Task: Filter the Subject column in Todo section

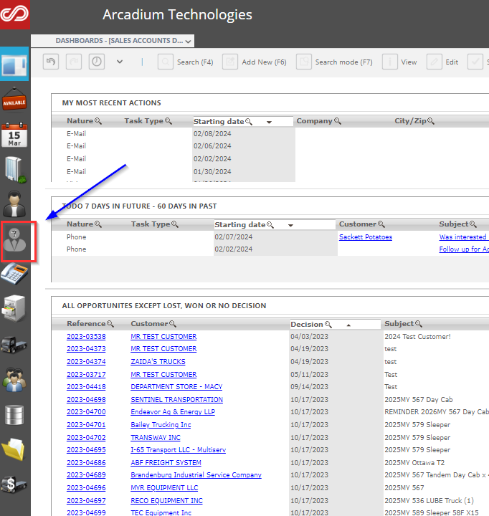Action: click(473, 224)
